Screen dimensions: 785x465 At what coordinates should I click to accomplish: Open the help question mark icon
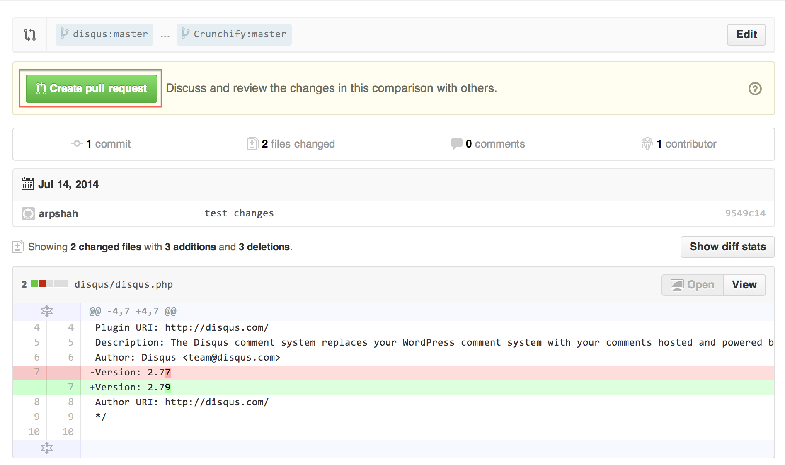tap(755, 89)
